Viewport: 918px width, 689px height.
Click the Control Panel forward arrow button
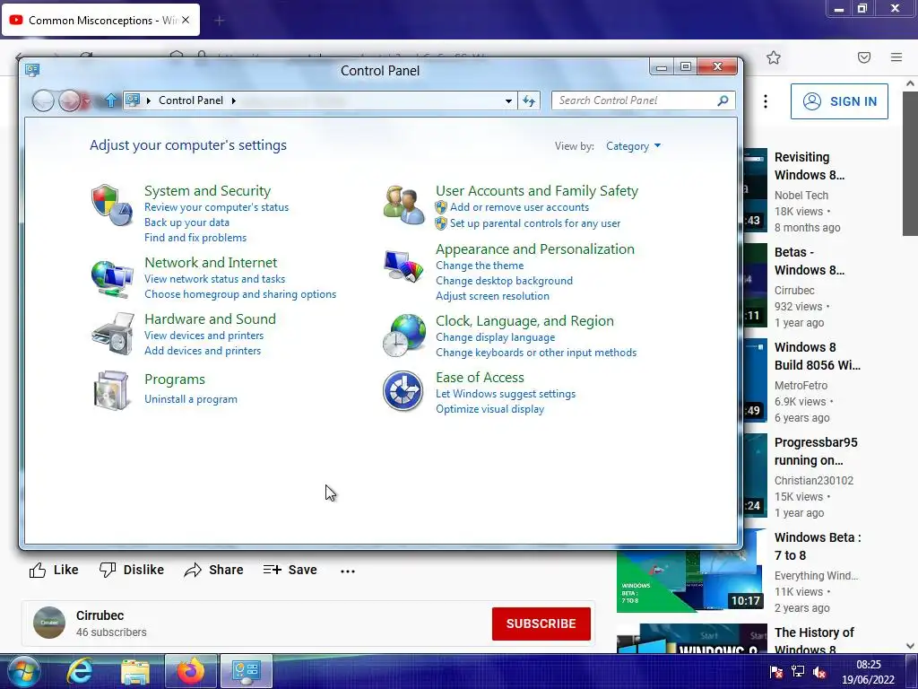pos(69,100)
